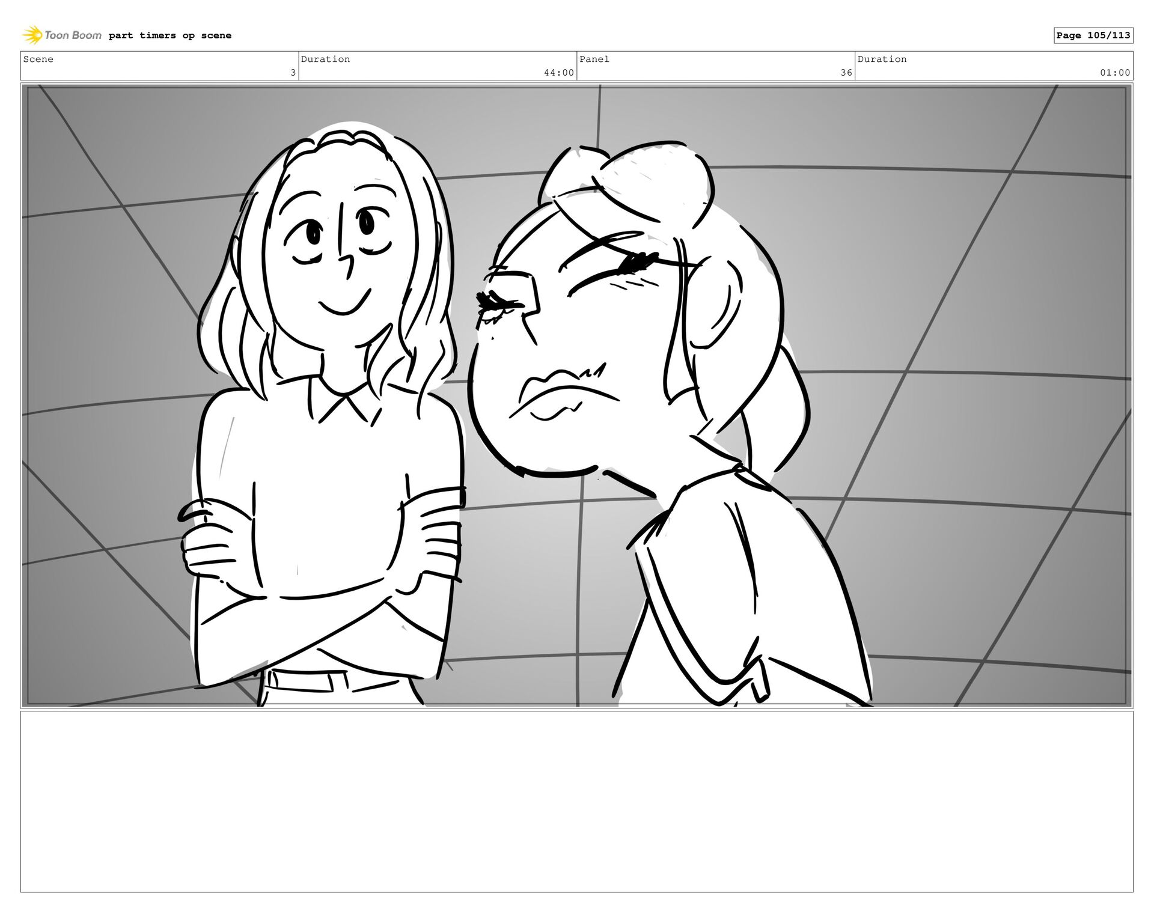The width and height of the screenshot is (1154, 923).
Task: Select the 'part timers op scene' title
Action: tap(170, 35)
